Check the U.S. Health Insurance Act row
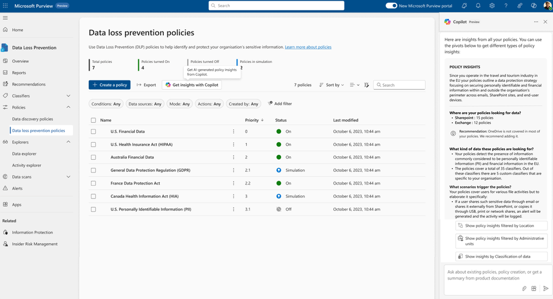Screen dimensions: 553x299 click(94, 144)
